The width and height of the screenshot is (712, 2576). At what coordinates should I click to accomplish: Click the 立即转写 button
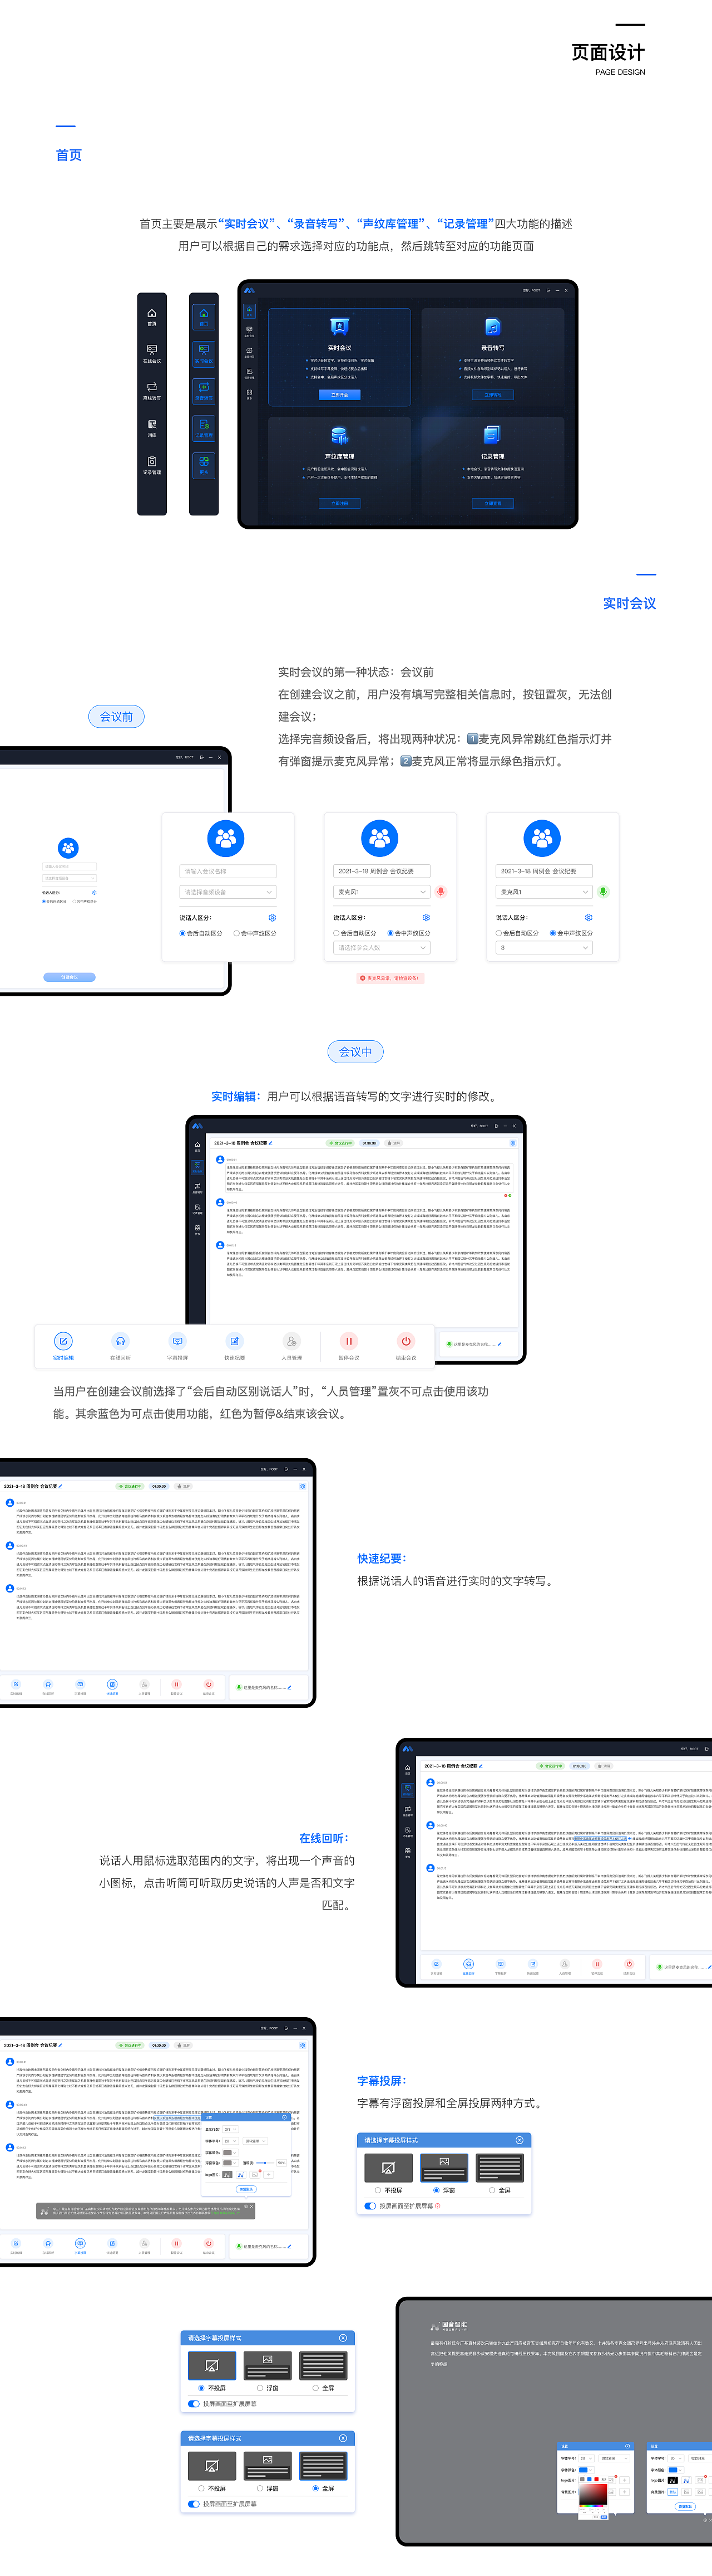tap(492, 394)
